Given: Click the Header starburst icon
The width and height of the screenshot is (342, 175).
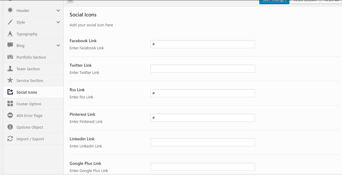Looking at the screenshot, I should (x=10, y=10).
